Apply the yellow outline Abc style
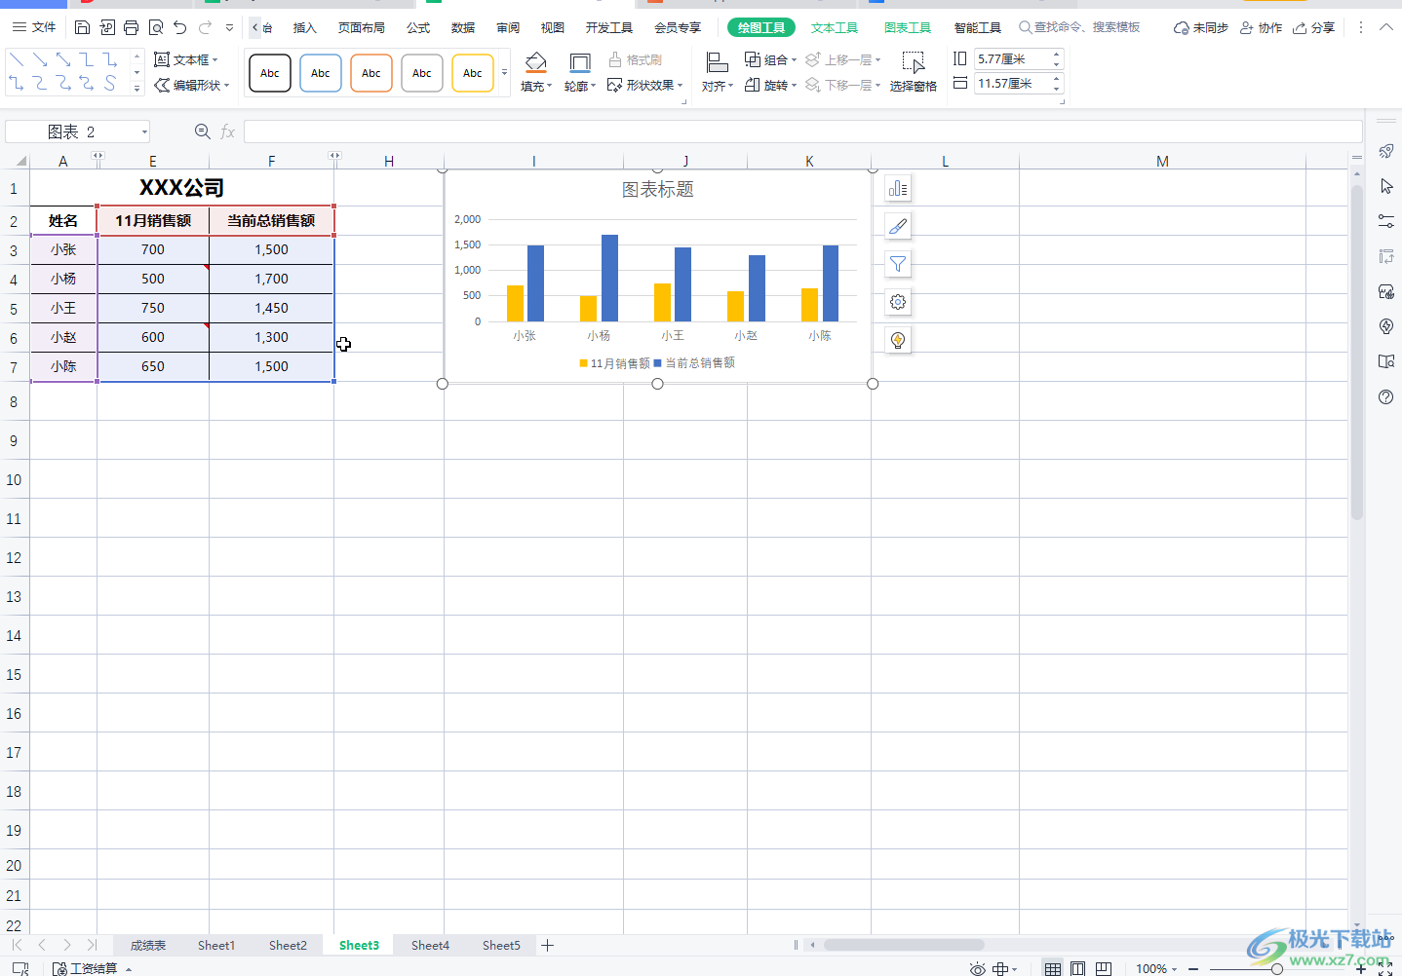The image size is (1402, 976). pos(473,73)
